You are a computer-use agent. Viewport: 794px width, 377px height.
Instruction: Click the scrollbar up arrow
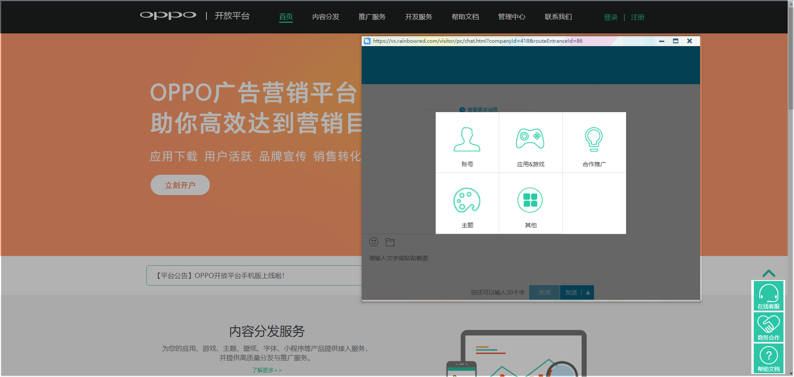(791, 3)
